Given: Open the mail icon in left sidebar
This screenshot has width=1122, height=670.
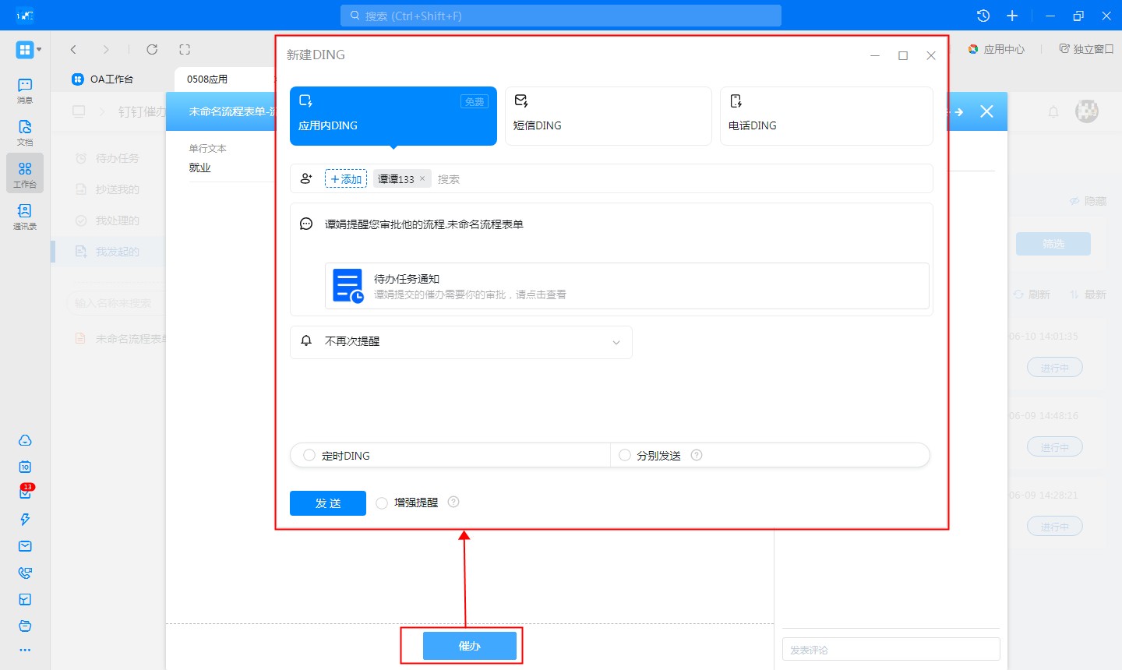Looking at the screenshot, I should click(x=25, y=546).
